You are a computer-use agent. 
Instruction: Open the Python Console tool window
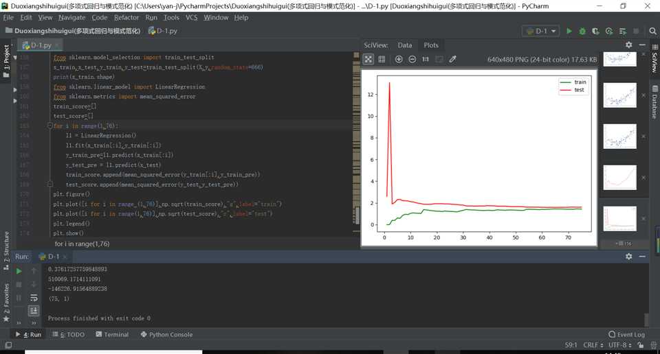click(166, 335)
